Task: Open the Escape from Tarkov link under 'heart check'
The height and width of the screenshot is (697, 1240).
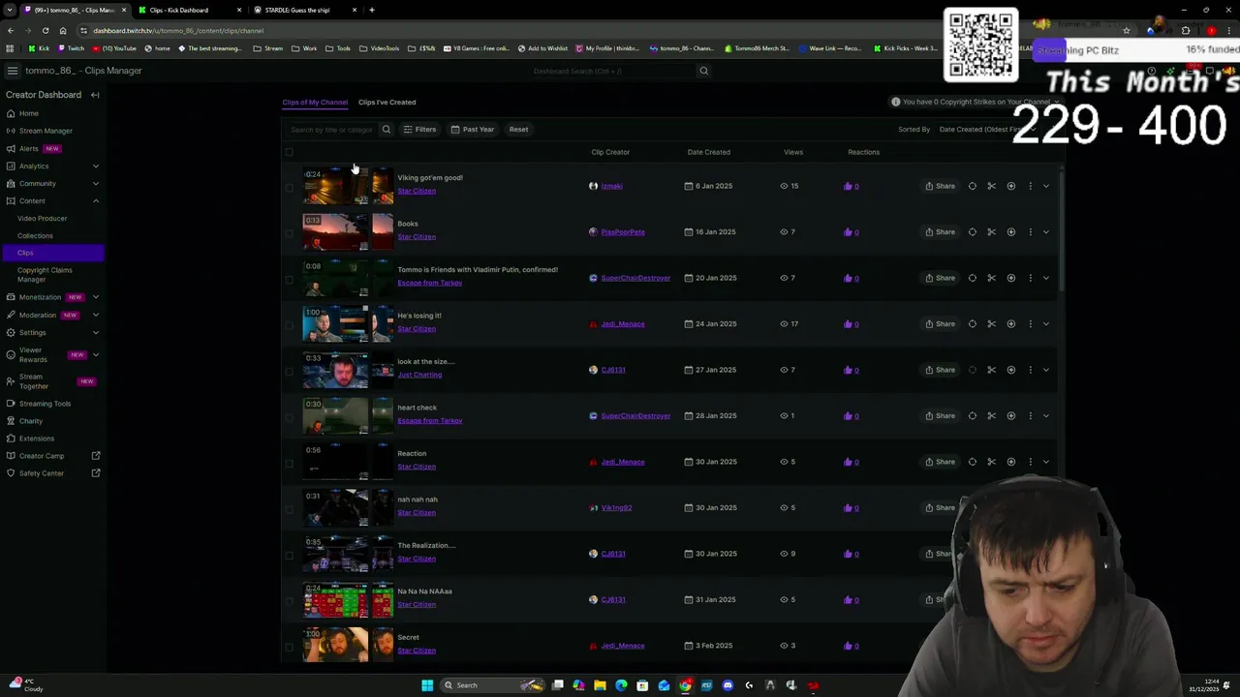Action: (429, 421)
